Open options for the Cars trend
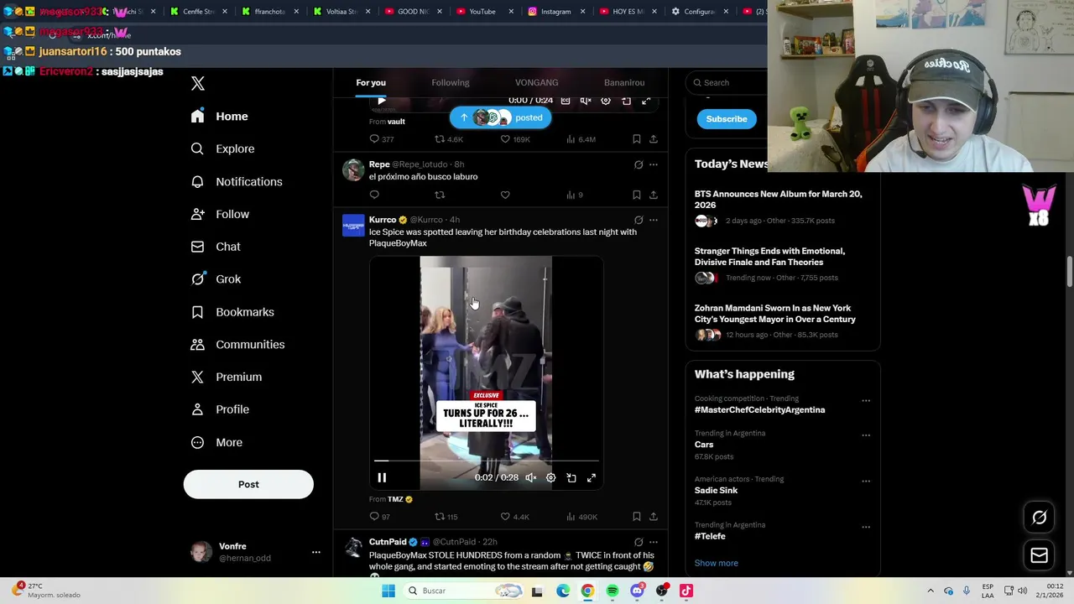 [866, 435]
